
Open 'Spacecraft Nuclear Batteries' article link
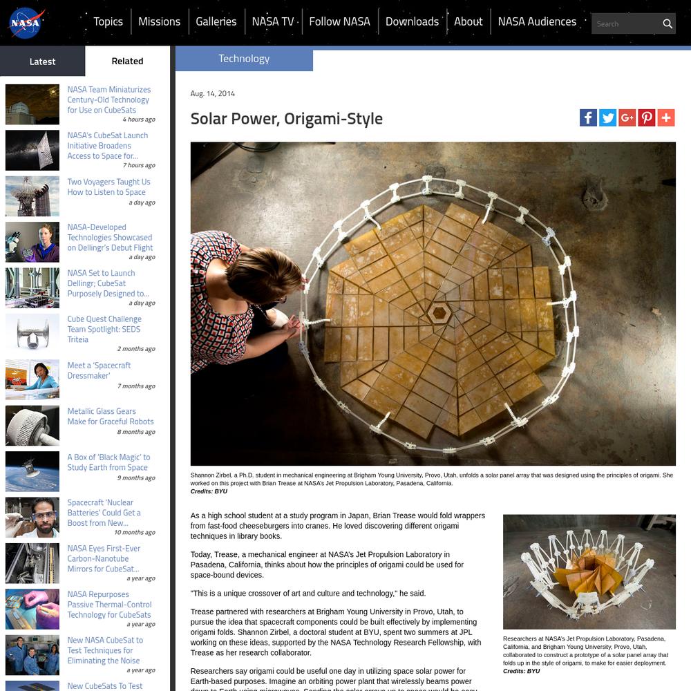(104, 513)
